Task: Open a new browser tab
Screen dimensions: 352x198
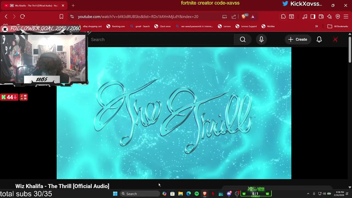Action: pos(73,5)
